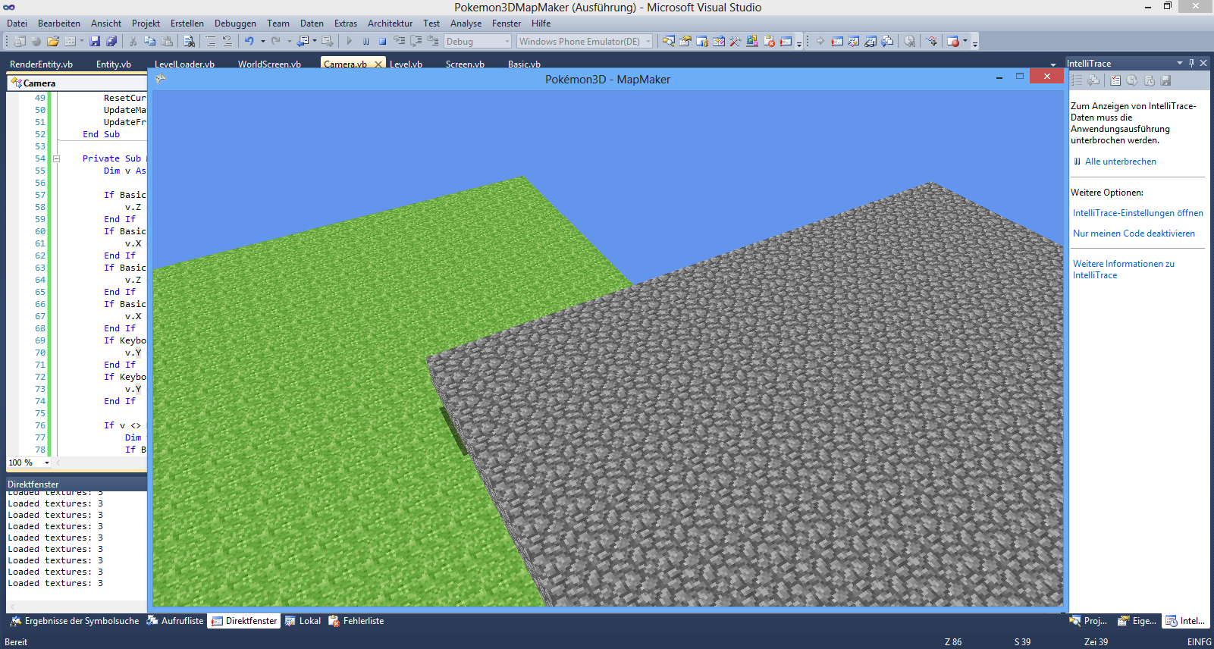Click the Navigate Backward icon
This screenshot has width=1214, height=649.
coord(303,41)
